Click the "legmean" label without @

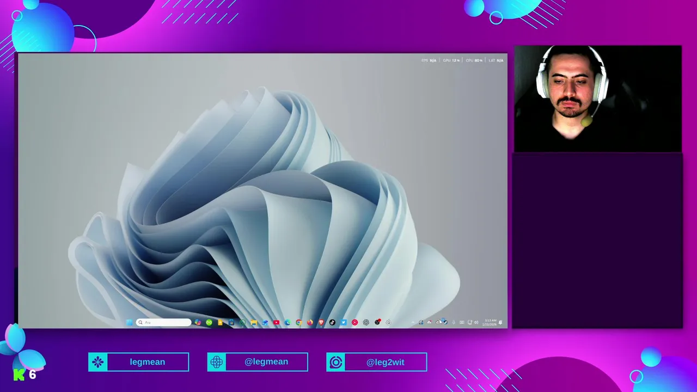(x=148, y=362)
